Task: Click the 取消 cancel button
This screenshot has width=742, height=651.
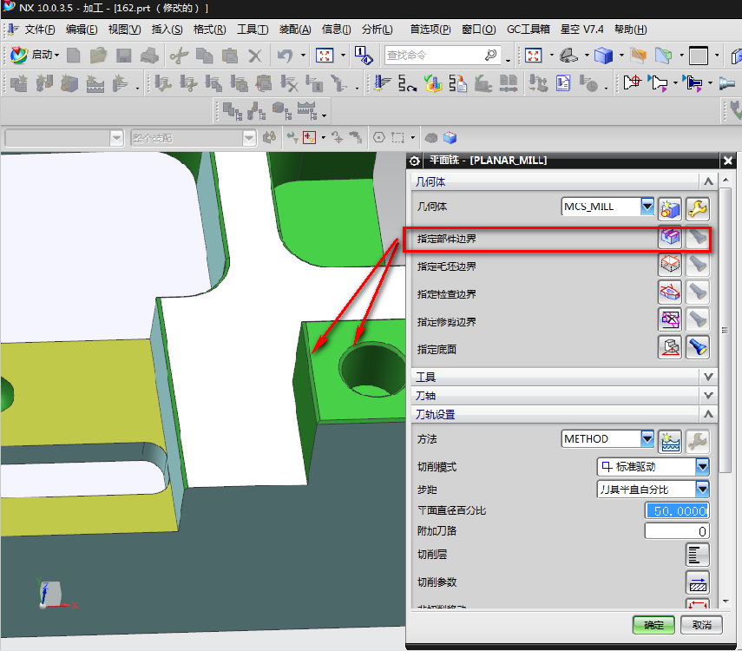Action: coord(701,625)
